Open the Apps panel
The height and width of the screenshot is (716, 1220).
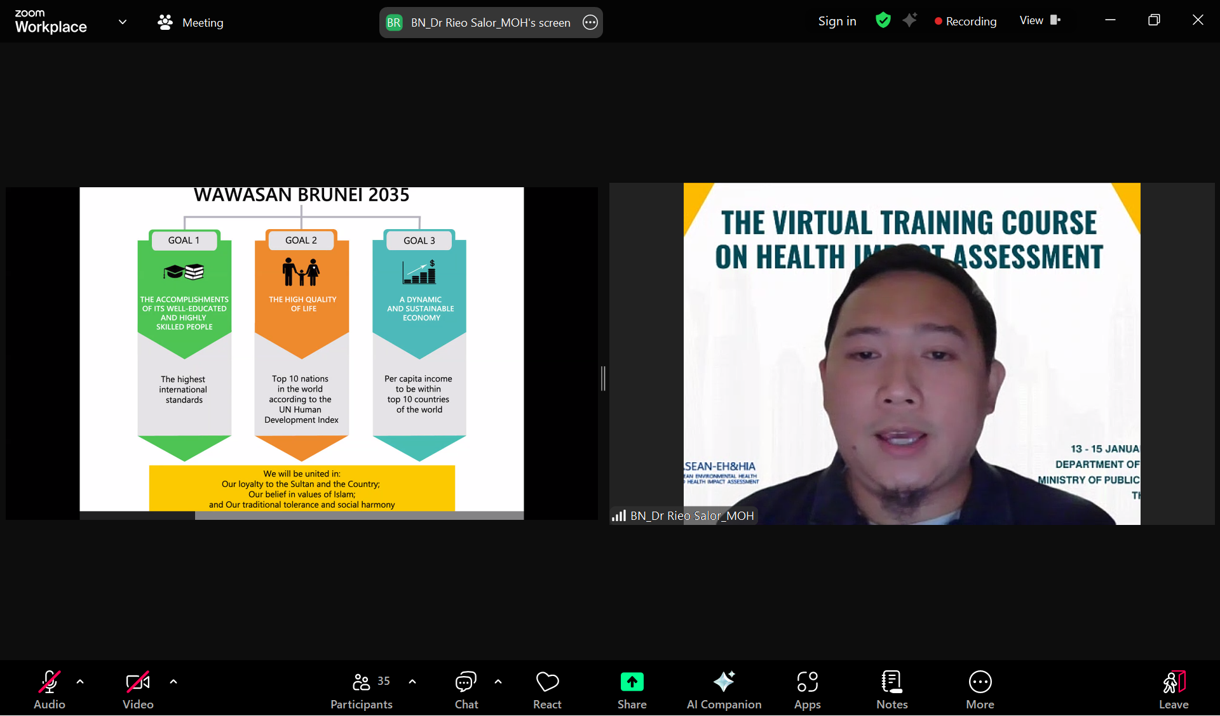tap(807, 689)
